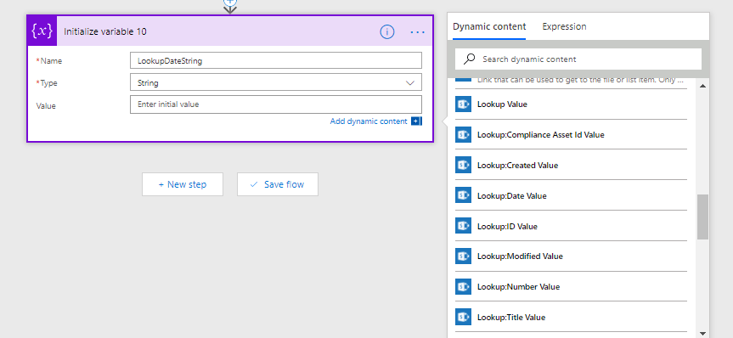The width and height of the screenshot is (733, 338).
Task: Select Lookup:Title Value item
Action: point(571,317)
